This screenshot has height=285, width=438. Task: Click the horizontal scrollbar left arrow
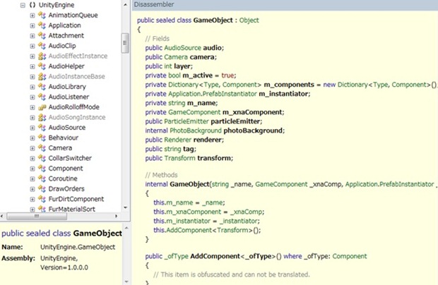point(2,216)
